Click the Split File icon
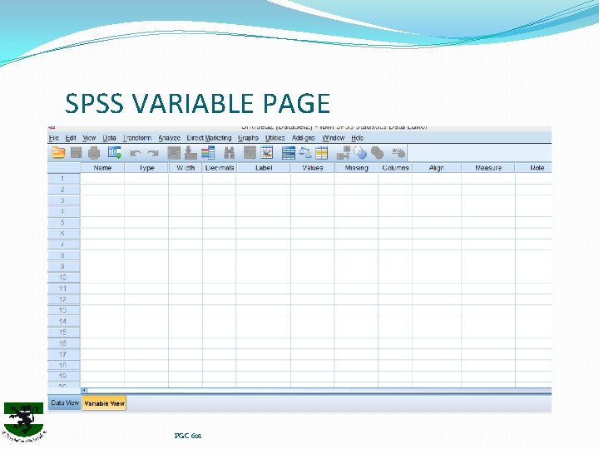The width and height of the screenshot is (599, 449). (288, 153)
